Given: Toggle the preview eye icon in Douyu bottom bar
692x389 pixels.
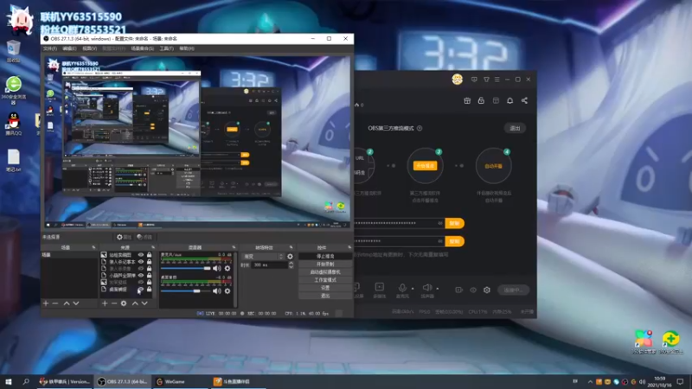Looking at the screenshot, I should click(x=473, y=290).
